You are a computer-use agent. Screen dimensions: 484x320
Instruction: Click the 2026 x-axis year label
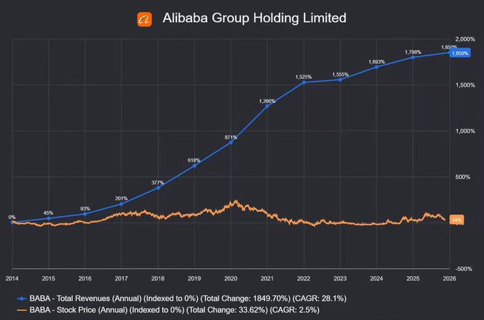(x=449, y=278)
